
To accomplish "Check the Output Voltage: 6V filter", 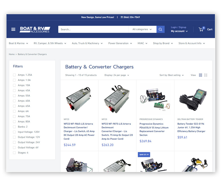I will (x=14, y=148).
